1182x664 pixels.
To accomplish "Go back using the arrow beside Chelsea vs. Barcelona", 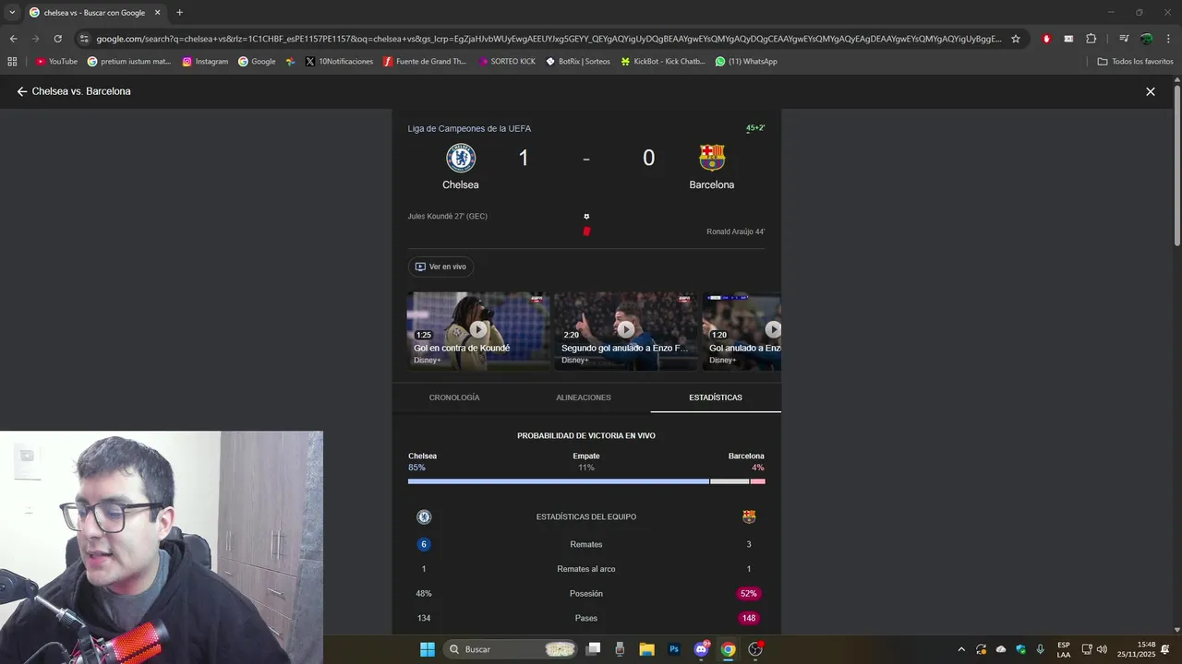I will point(22,91).
